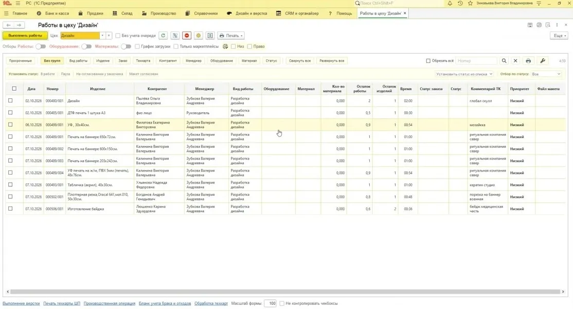Image resolution: width=573 pixels, height=309 pixels.
Task: Click the search magnifier button next to Номер
Action: [504, 61]
